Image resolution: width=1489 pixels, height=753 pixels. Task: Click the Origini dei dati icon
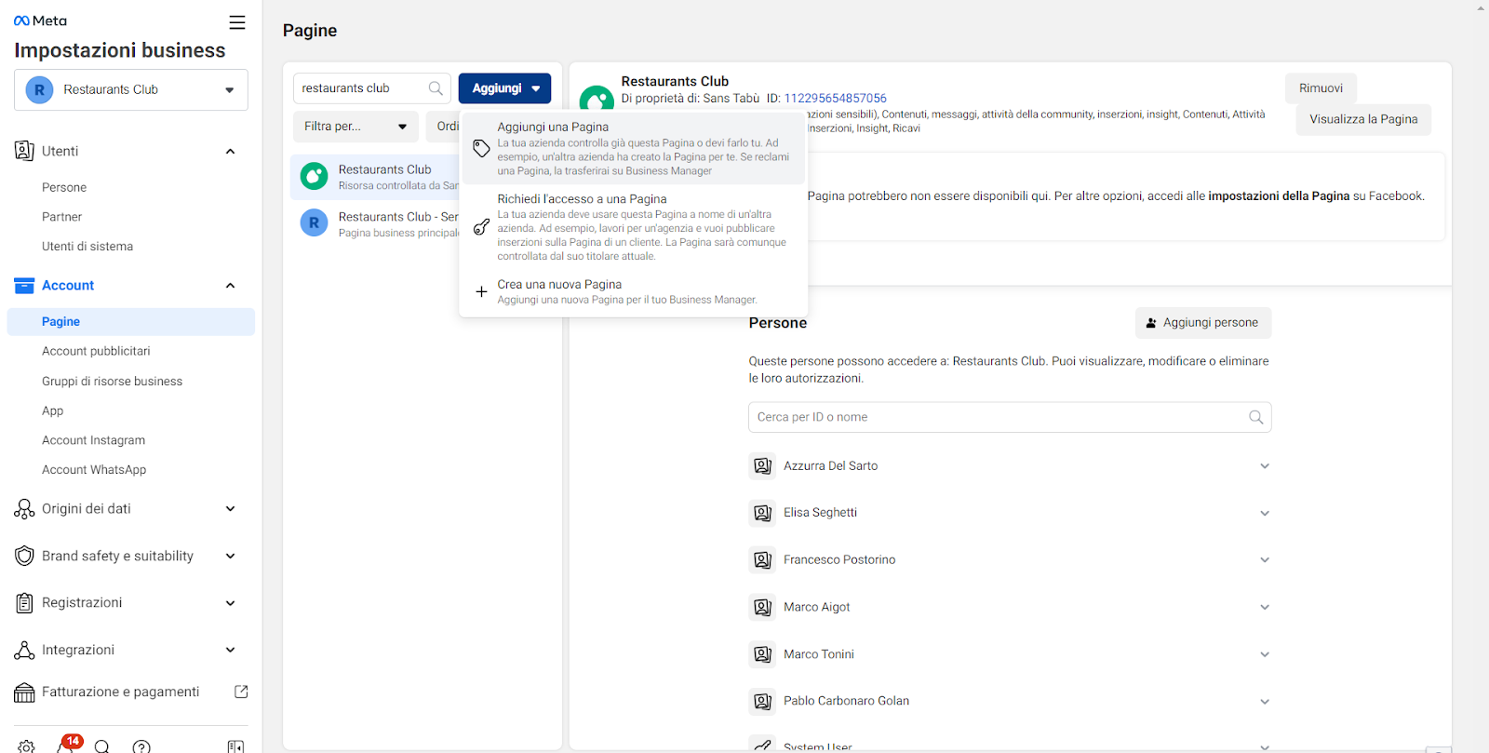pos(24,509)
